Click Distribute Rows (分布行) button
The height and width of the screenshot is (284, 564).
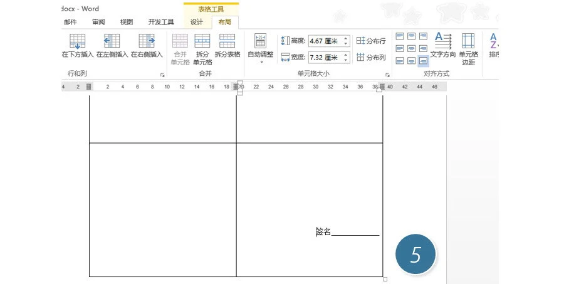[x=370, y=41]
